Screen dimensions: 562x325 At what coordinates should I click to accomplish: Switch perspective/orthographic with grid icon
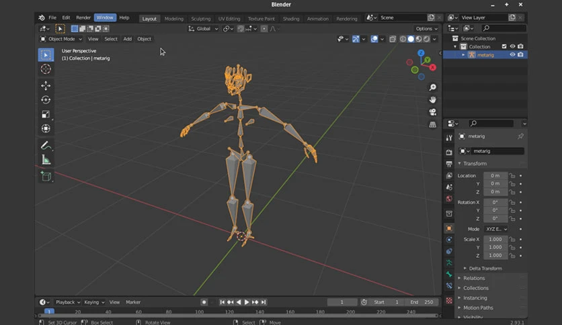coord(433,124)
